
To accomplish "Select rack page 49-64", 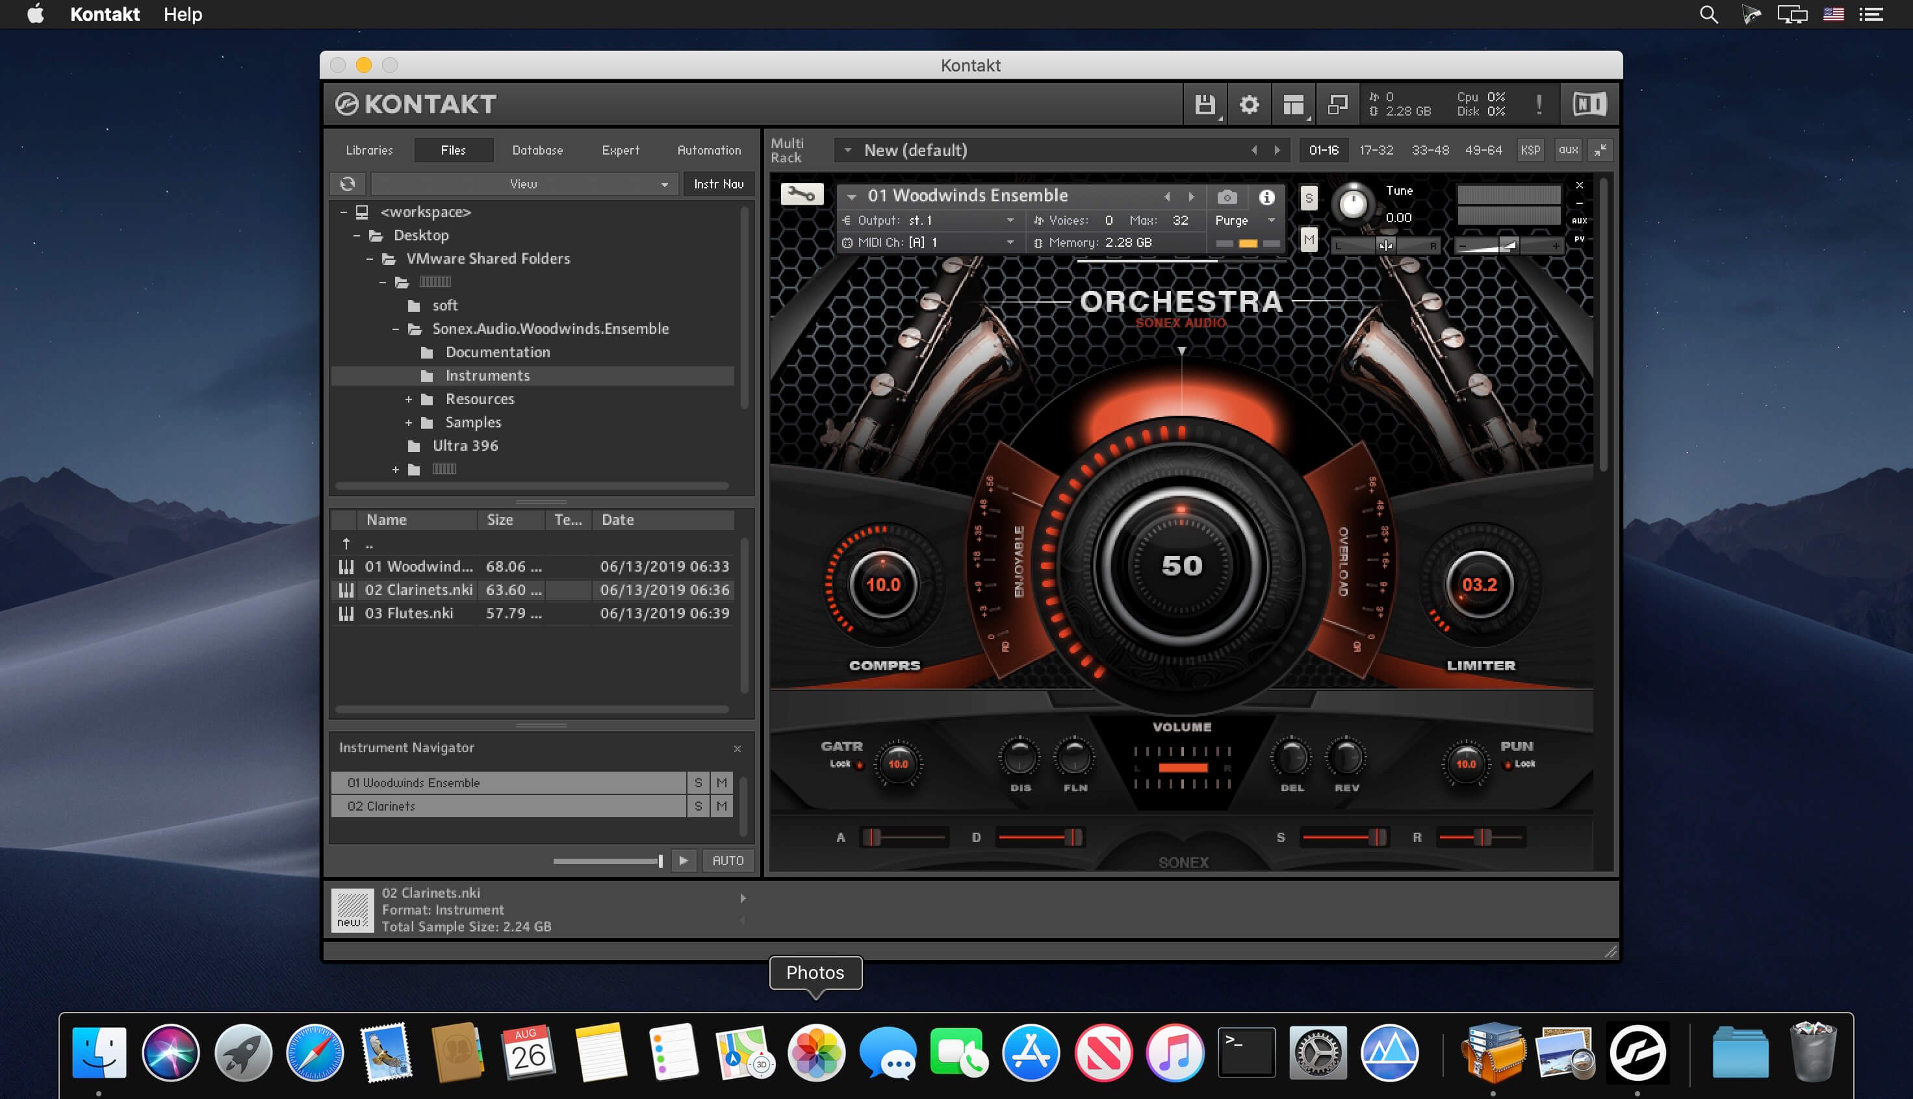I will click(1483, 150).
